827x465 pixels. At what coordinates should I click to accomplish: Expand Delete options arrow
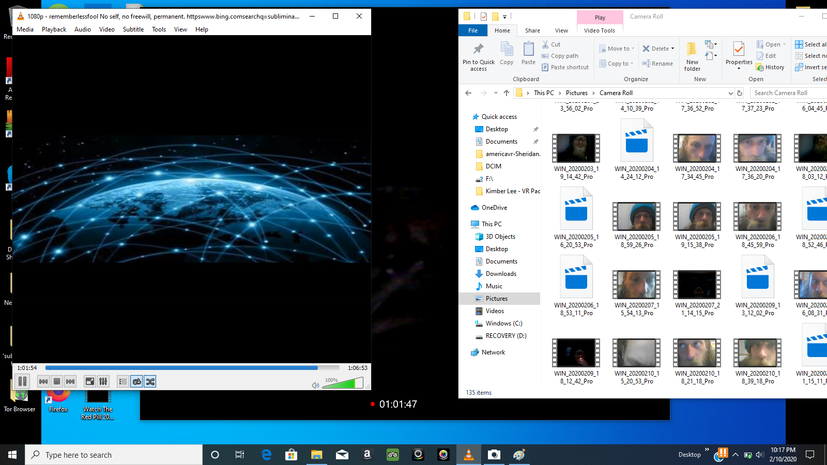(x=672, y=49)
